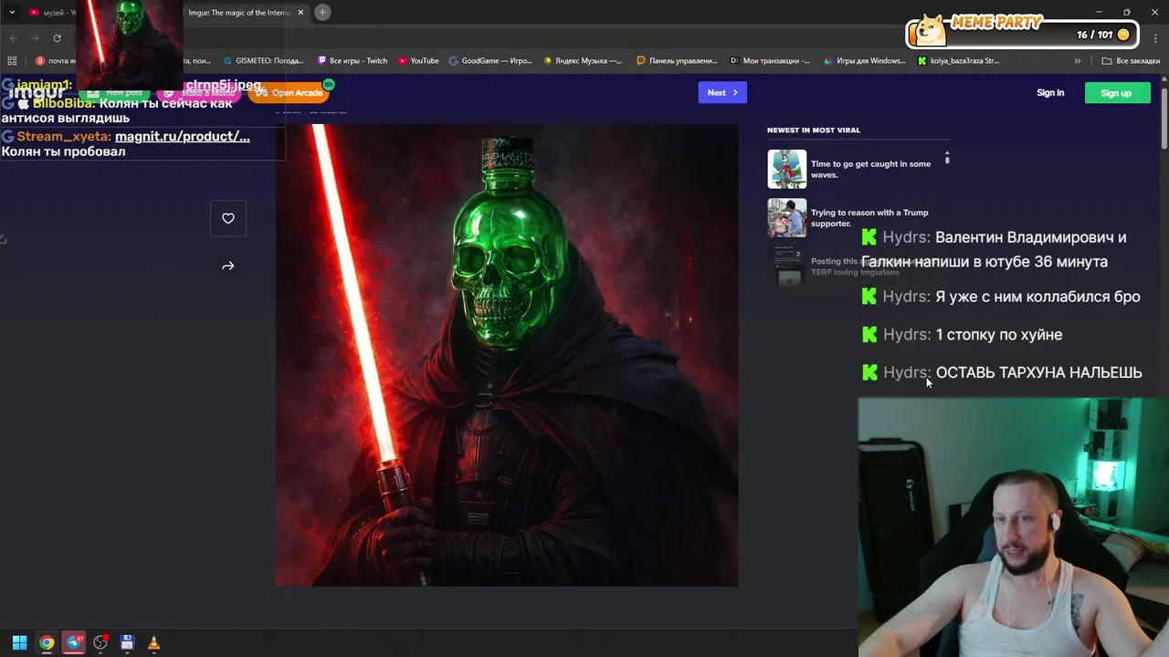Screen dimensions: 1169x657
Task: Open the Open Arcade button
Action: pyautogui.click(x=290, y=92)
